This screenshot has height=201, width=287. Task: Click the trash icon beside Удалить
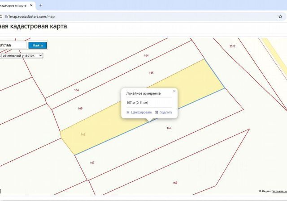(157, 113)
